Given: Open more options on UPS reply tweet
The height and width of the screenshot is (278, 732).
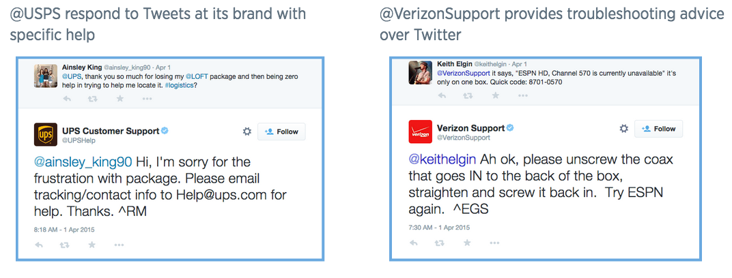Looking at the screenshot, I should point(119,245).
